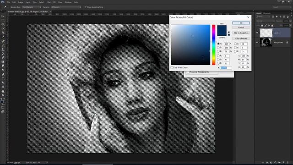Select the H (hue) radio button
Viewport: 293px width, 165px height.
pyautogui.click(x=218, y=44)
